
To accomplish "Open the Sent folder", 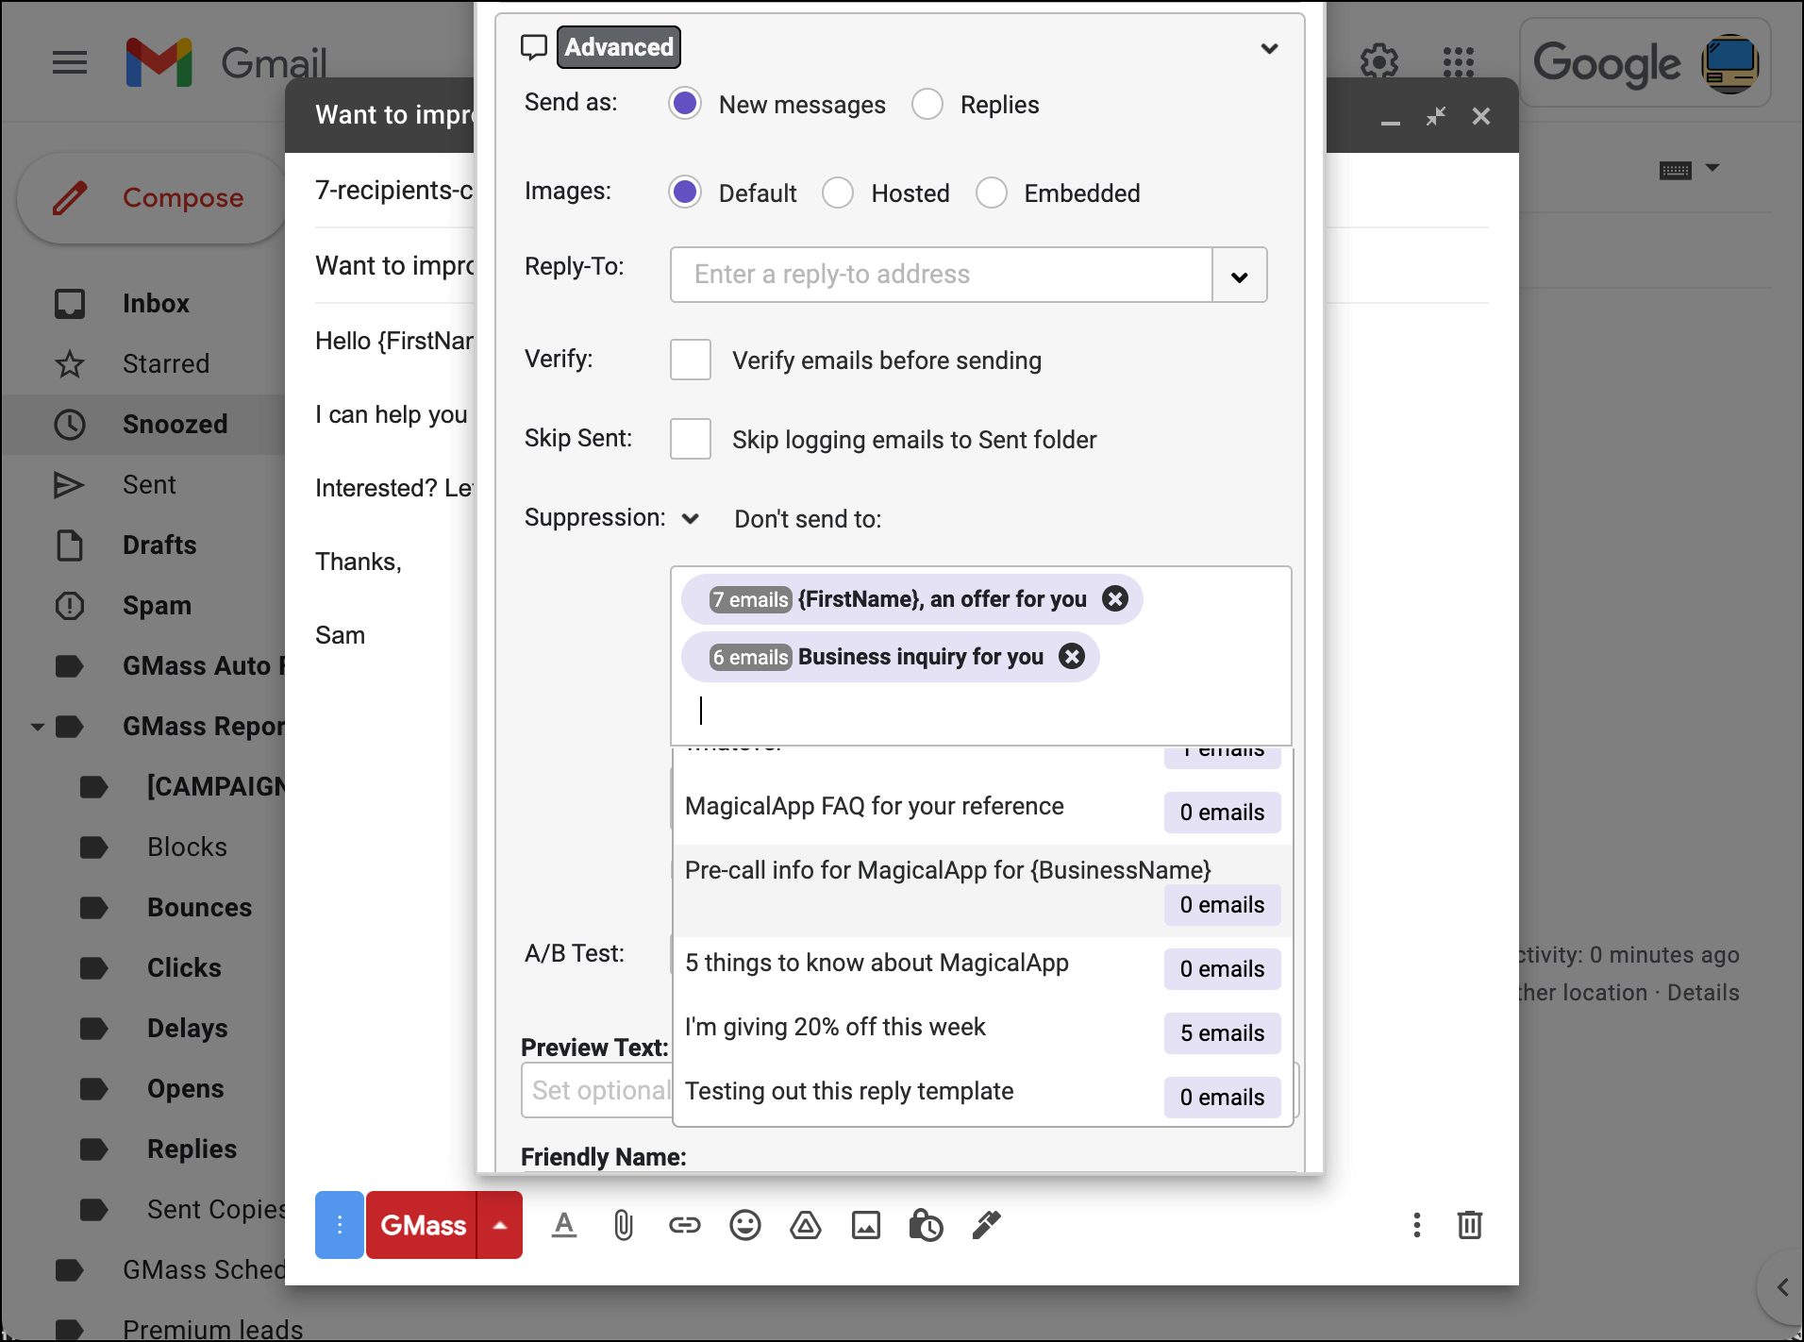I will (x=149, y=485).
